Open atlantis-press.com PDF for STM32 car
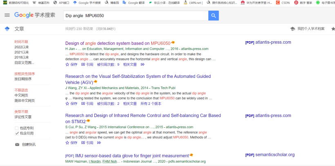 point(268,116)
